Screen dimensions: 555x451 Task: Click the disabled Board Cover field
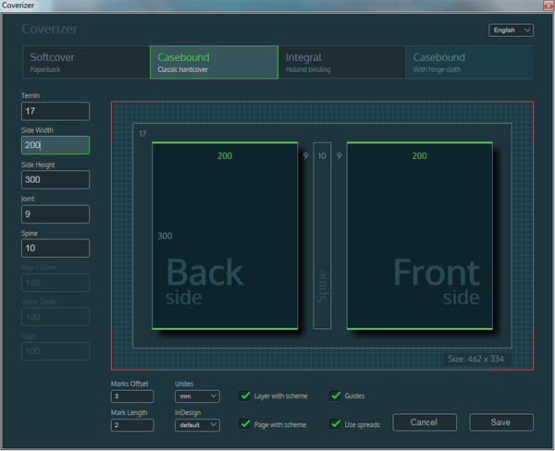55,283
